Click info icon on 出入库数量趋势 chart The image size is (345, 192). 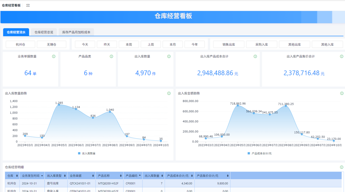point(169,93)
